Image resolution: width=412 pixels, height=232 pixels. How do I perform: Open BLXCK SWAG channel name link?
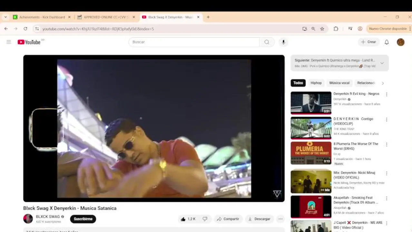click(x=48, y=217)
